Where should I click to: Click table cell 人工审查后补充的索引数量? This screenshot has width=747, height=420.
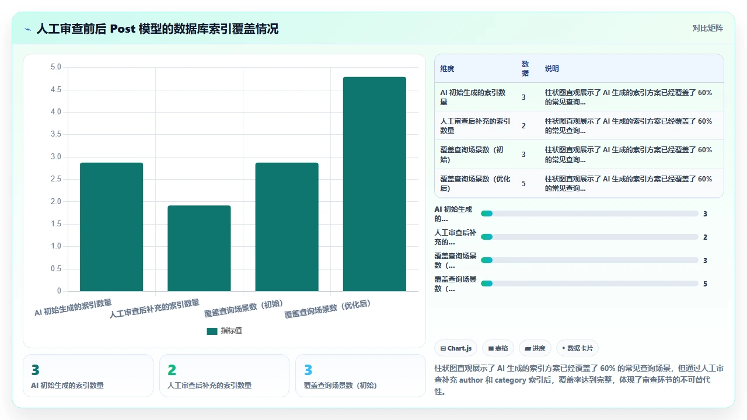476,126
